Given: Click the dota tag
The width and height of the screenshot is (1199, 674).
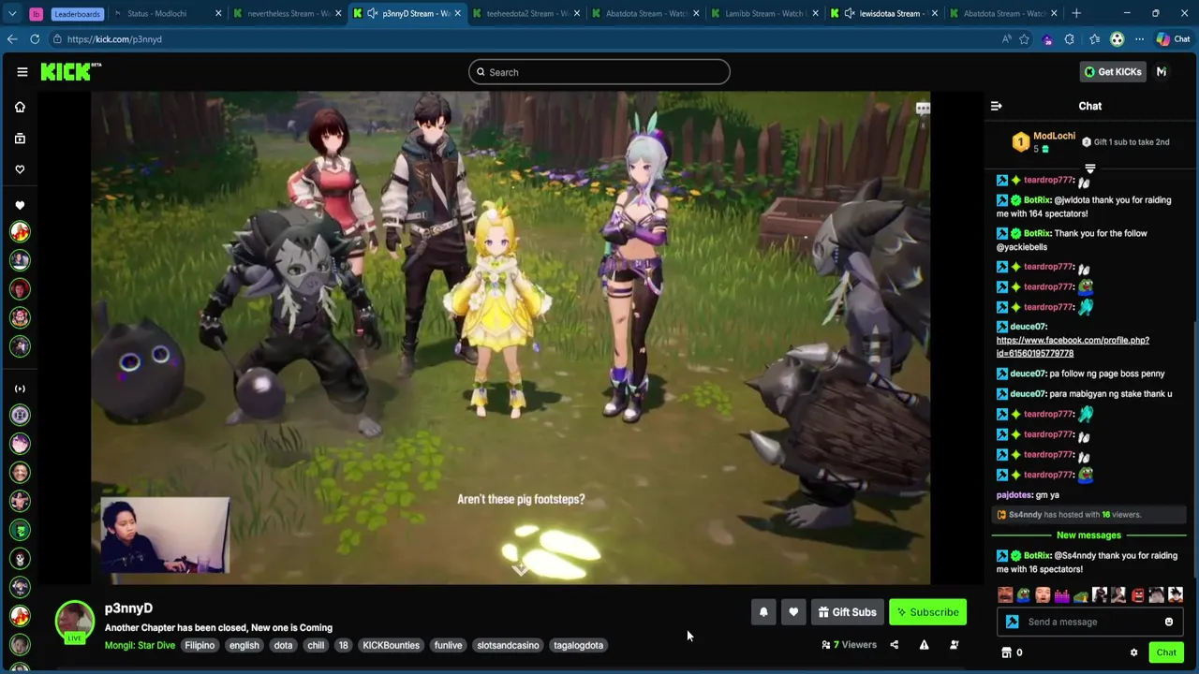Looking at the screenshot, I should 283,645.
